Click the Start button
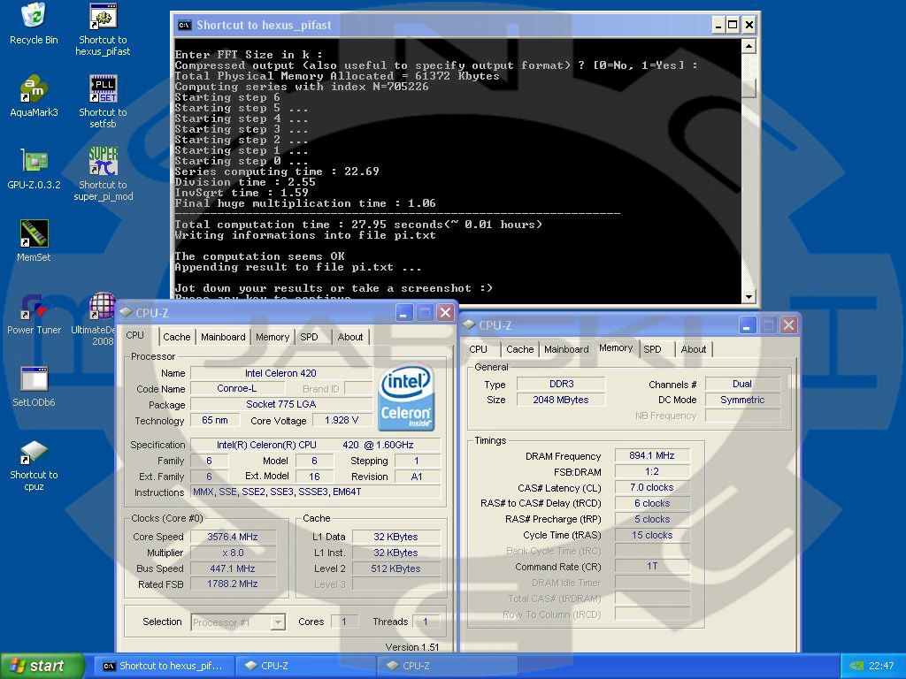This screenshot has width=906, height=679. click(42, 666)
